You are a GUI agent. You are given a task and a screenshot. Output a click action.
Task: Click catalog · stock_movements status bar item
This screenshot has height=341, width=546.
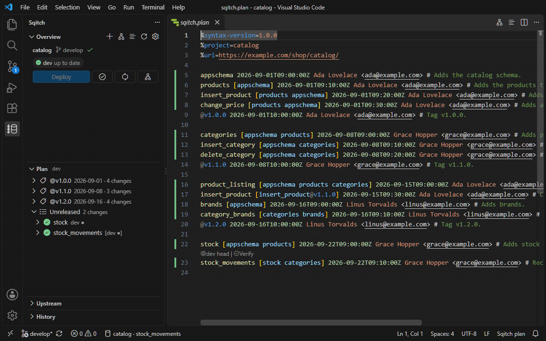point(143,334)
